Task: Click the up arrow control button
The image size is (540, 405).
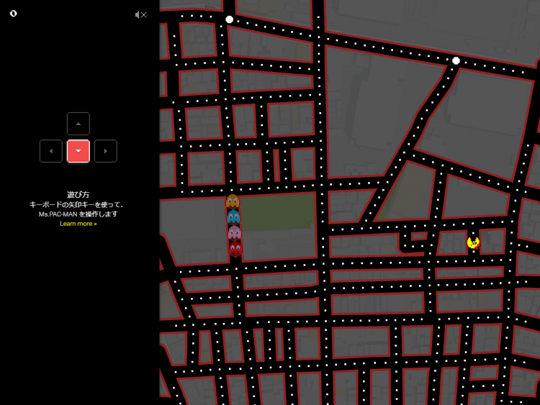Action: (78, 124)
